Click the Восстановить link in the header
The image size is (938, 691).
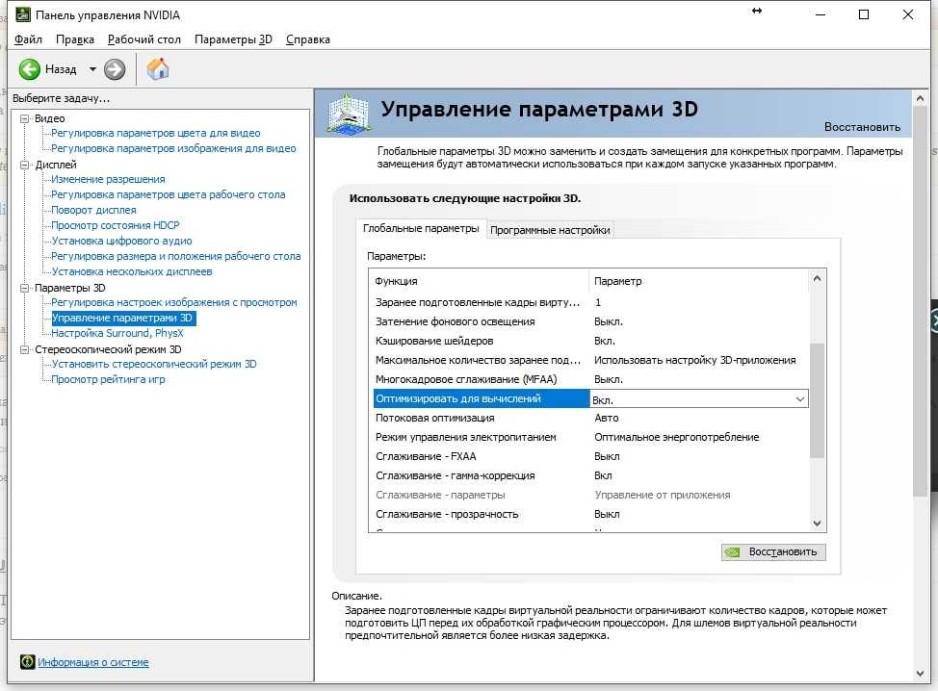[862, 127]
